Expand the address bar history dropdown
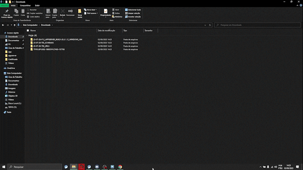 pos(205,25)
